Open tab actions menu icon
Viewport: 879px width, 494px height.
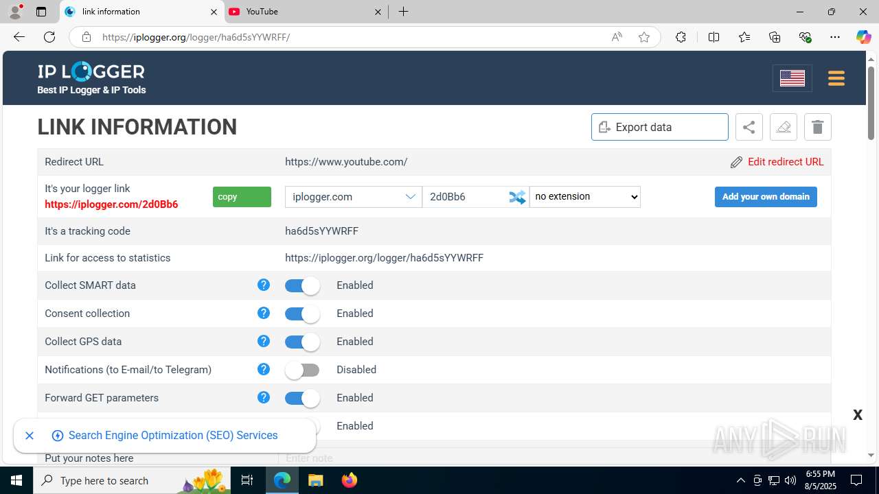pos(41,12)
